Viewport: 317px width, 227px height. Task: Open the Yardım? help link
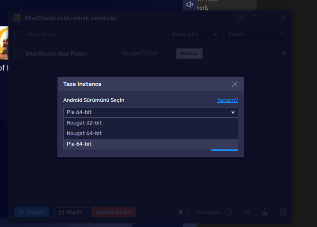click(227, 100)
